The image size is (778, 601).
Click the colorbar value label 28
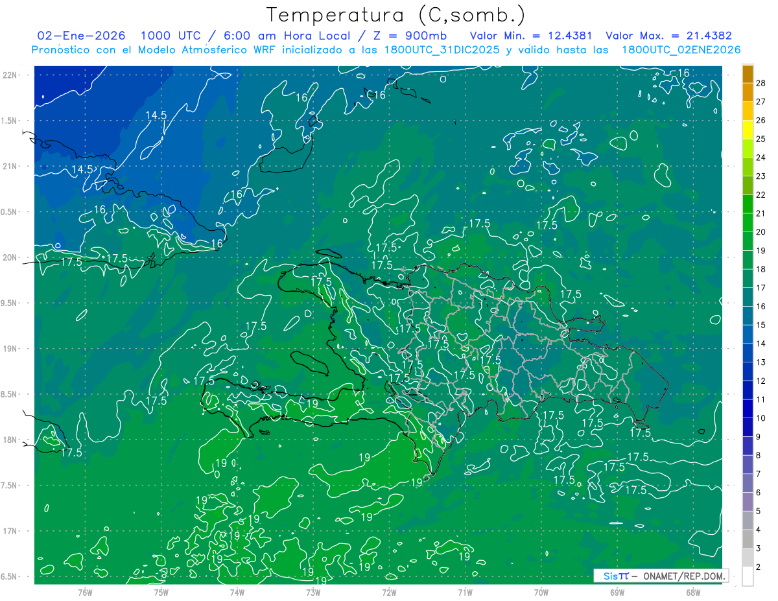click(x=761, y=82)
